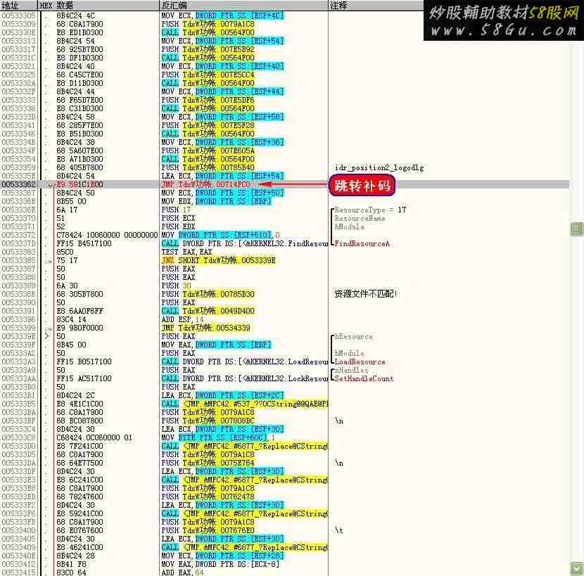Image resolution: width=584 pixels, height=576 pixels.
Task: Select the JMP TdxW 00714FC0 instruction
Action: coord(206,184)
